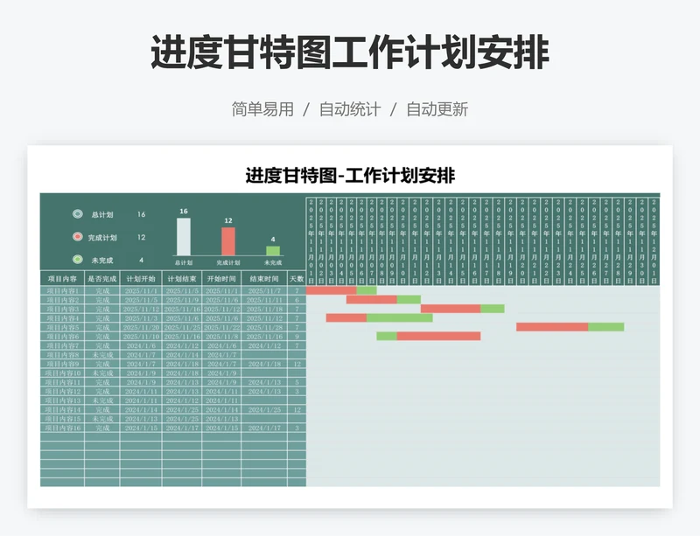Click the 未完成 status in 项目内容10 row
Viewport: 700px width, 536px height.
point(102,373)
